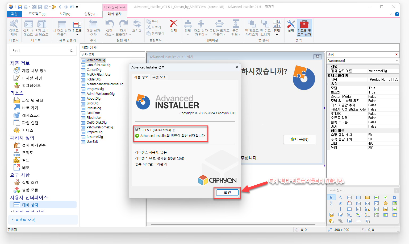This screenshot has width=409, height=244.
Task: Select UserExit in dialog list
Action: click(92, 142)
